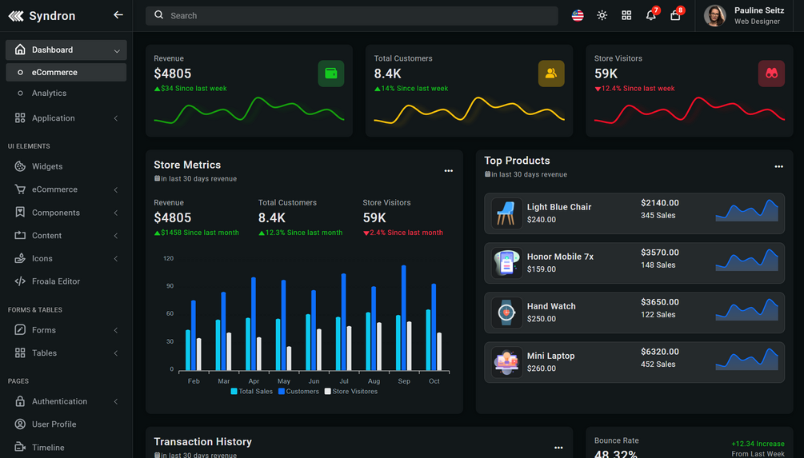Click the yellow Total Customers icon
Viewport: 804px width, 458px height.
(x=551, y=74)
